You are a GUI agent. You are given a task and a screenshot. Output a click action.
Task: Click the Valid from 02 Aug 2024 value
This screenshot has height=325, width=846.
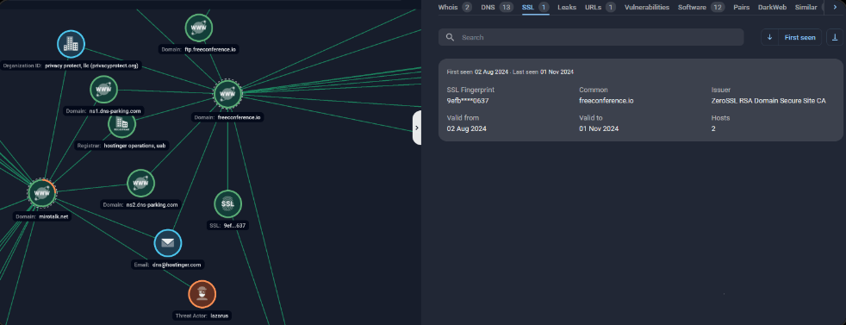click(x=467, y=128)
